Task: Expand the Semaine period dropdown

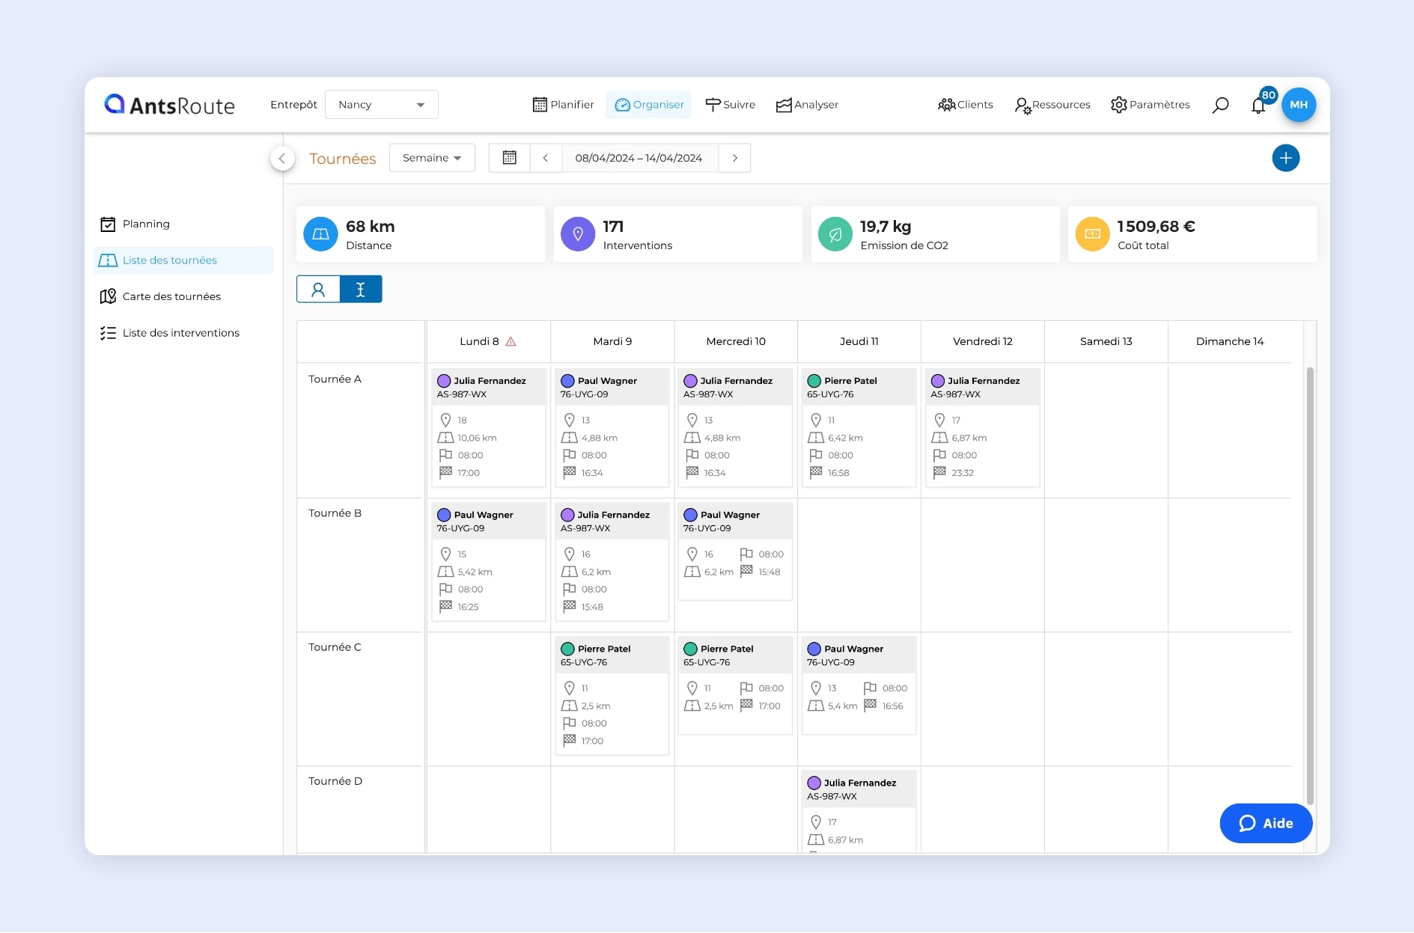Action: (432, 158)
